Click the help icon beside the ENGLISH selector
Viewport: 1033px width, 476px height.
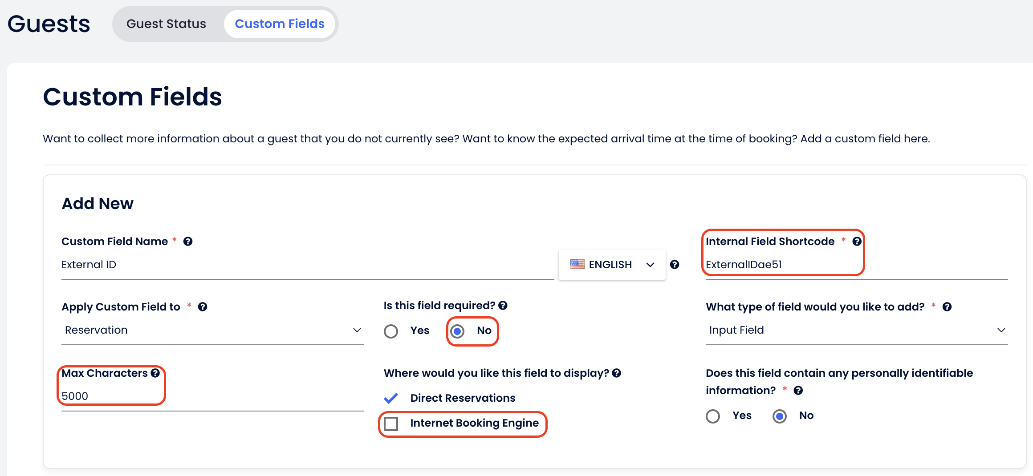(x=675, y=264)
